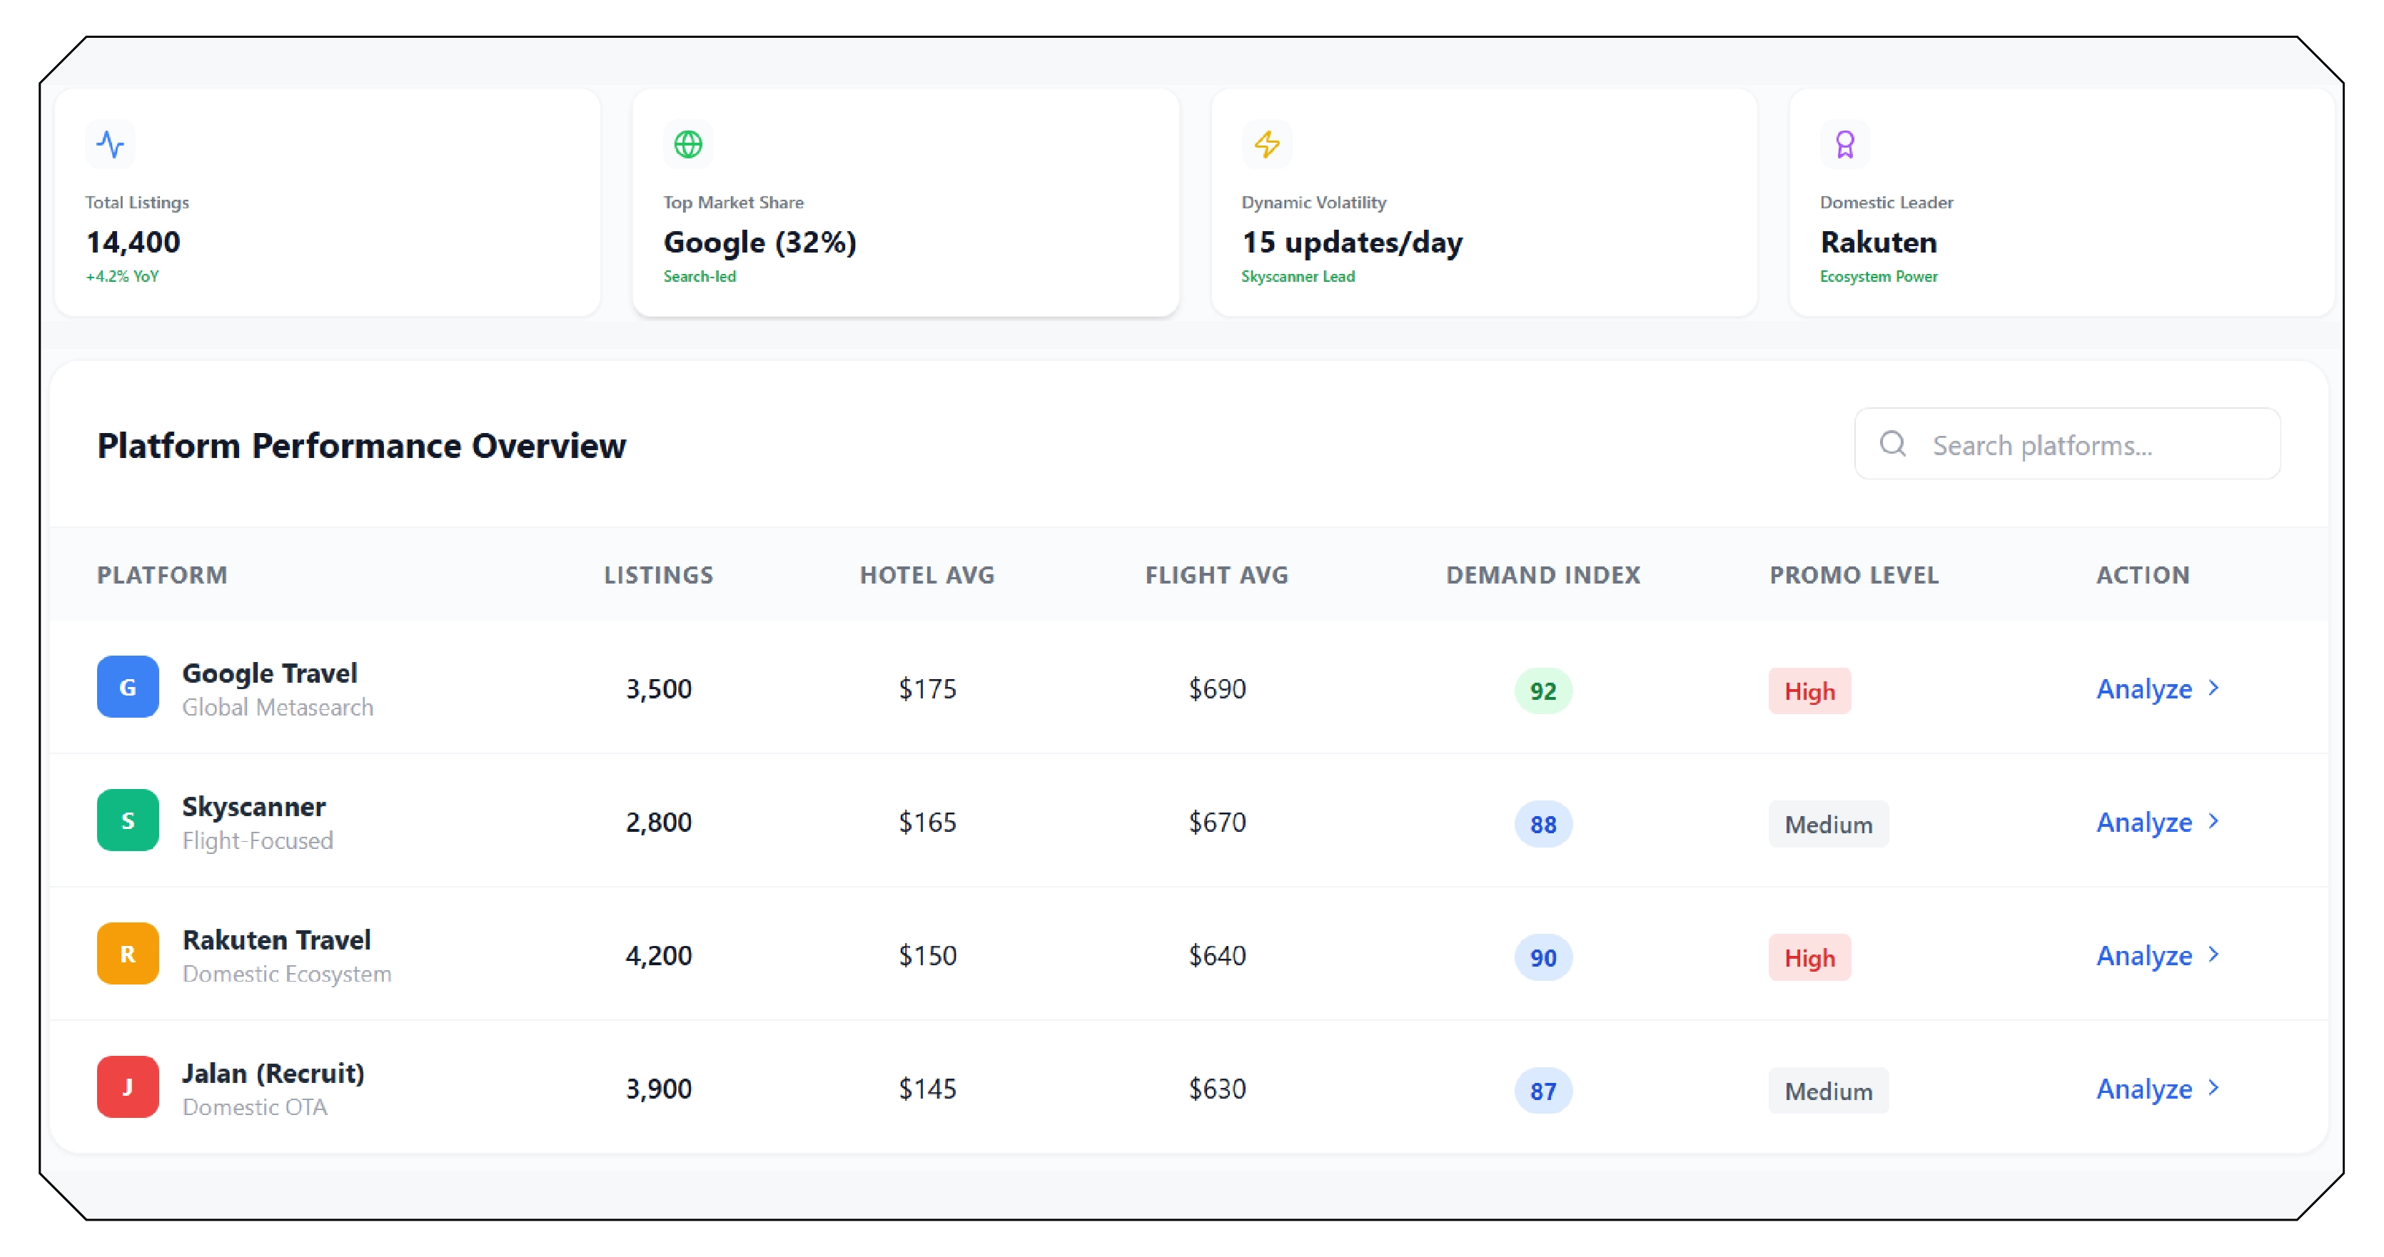The height and width of the screenshot is (1257, 2384).
Task: Click the 15 updates/day volatility value
Action: 1352,243
